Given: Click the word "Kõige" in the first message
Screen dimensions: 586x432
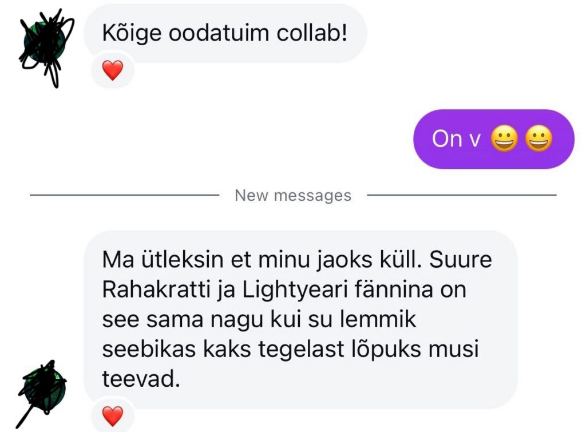Looking at the screenshot, I should click(x=132, y=34).
